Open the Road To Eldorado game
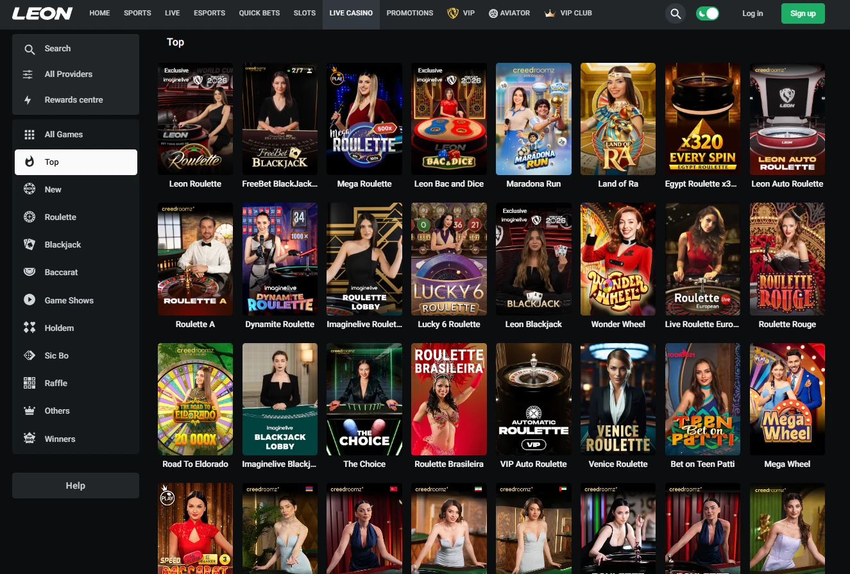The image size is (850, 574). click(x=196, y=399)
